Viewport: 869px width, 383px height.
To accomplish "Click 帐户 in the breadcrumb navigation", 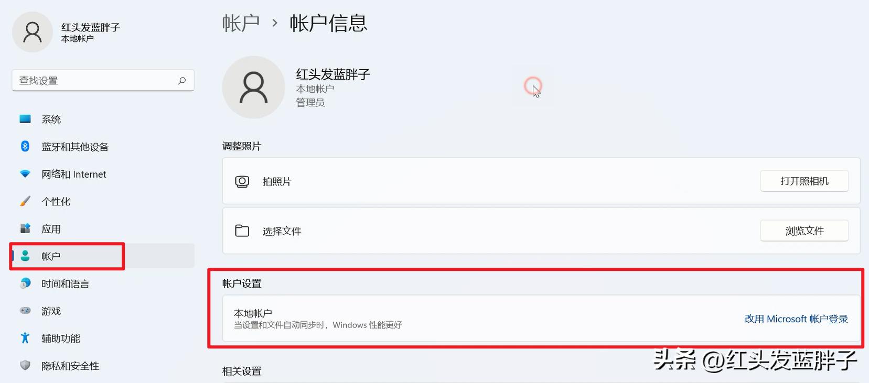I will [x=241, y=23].
